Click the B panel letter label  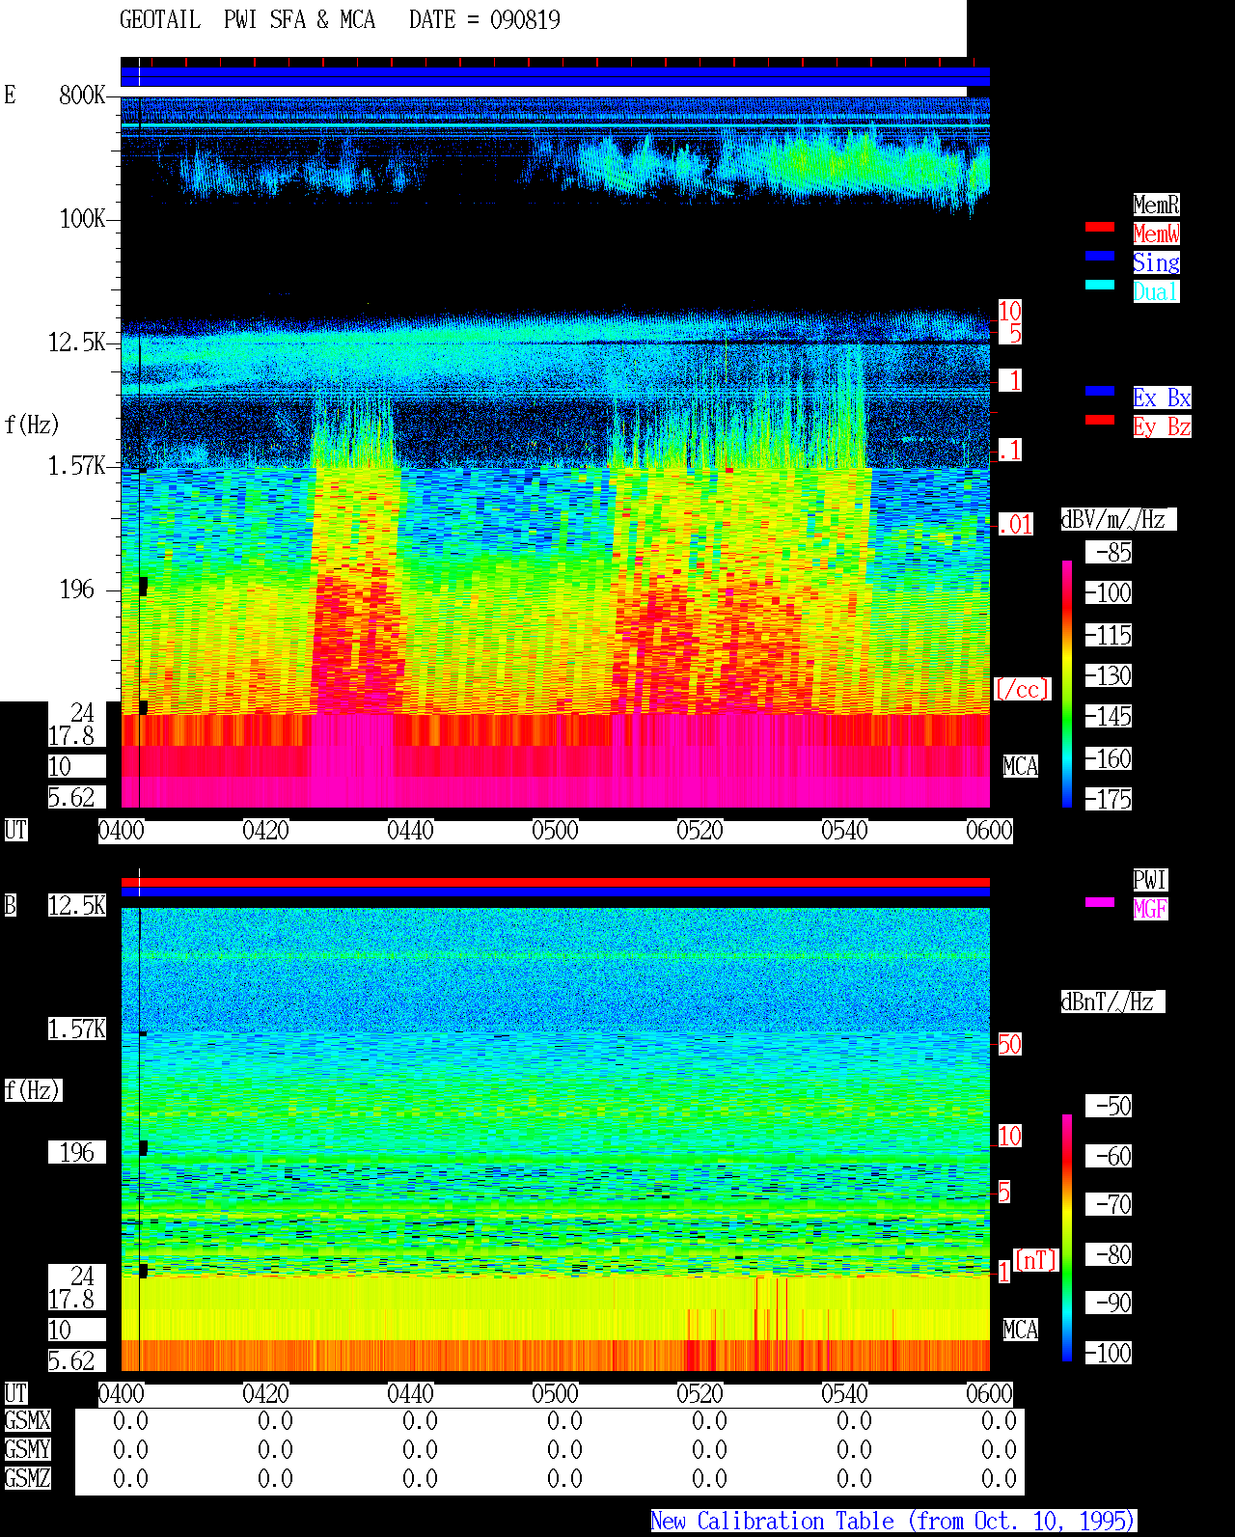pyautogui.click(x=10, y=905)
